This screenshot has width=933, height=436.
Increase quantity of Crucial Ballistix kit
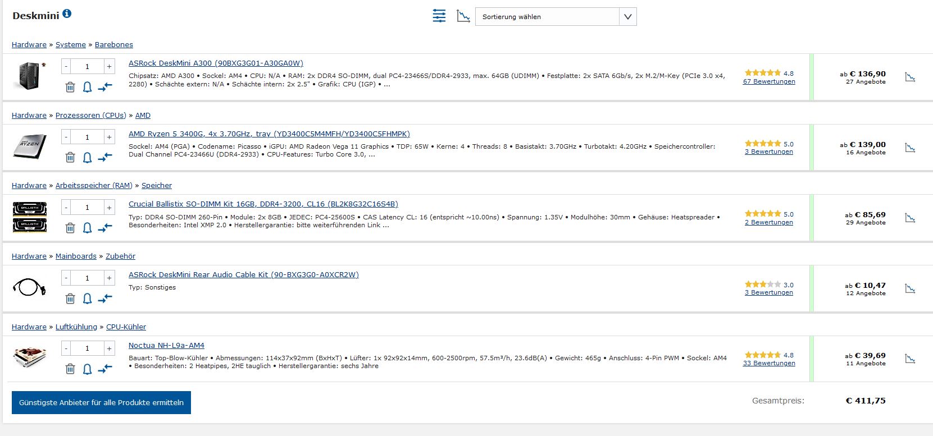click(109, 208)
